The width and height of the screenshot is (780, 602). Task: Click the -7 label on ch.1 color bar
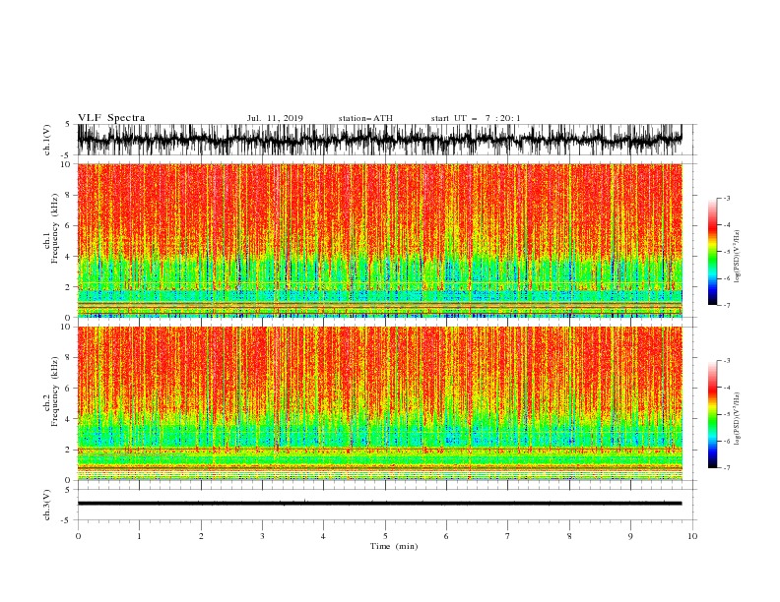click(727, 305)
